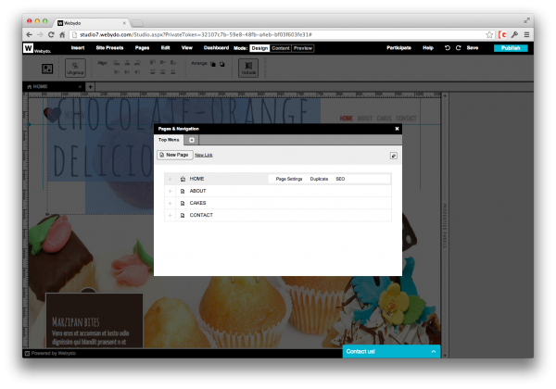Redo the last action
Viewport: 556px width, 389px height.
459,48
